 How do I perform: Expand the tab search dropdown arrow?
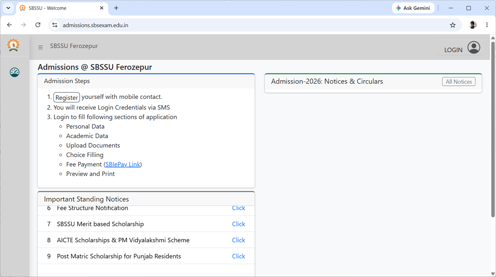tap(8, 8)
